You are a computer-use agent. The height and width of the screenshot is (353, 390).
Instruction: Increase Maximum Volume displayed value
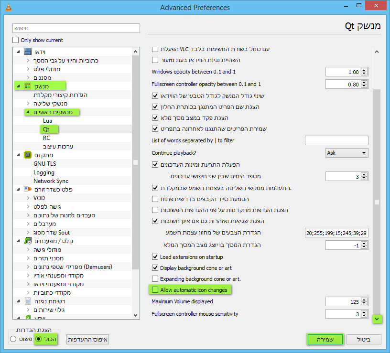pyautogui.click(x=364, y=300)
